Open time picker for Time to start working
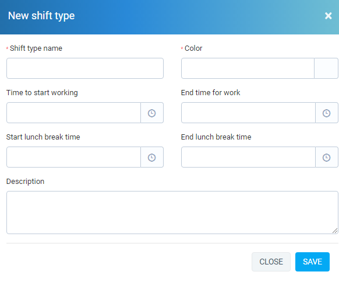Screen dimensions: 339x282 pos(152,113)
